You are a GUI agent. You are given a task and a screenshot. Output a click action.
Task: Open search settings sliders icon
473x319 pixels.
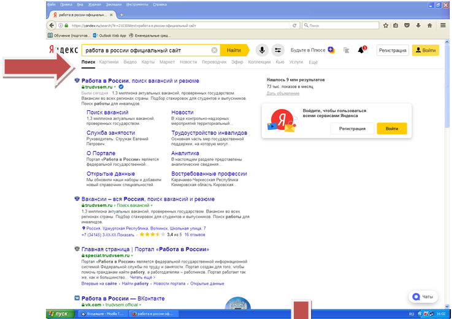tap(278, 50)
